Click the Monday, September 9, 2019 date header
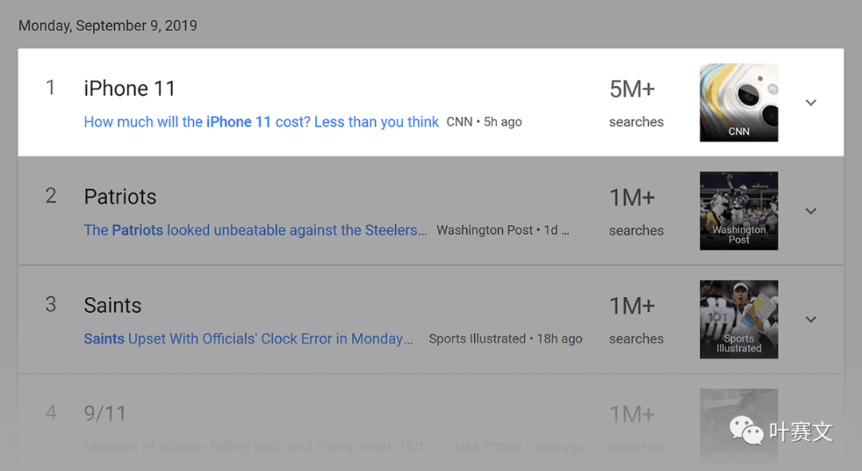 point(108,26)
